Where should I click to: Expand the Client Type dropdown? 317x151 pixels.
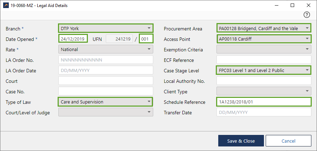[264, 92]
